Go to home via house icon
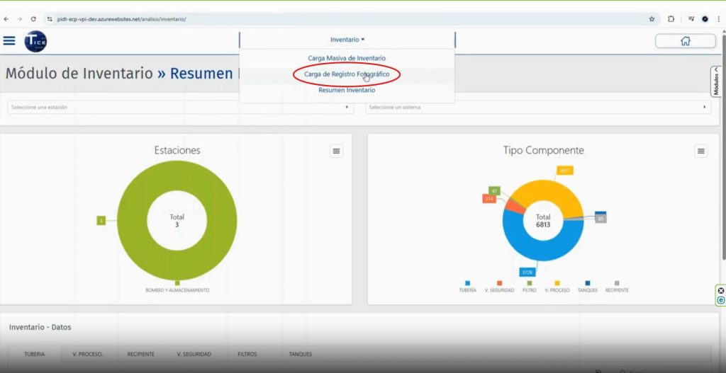The height and width of the screenshot is (373, 726). pos(685,41)
